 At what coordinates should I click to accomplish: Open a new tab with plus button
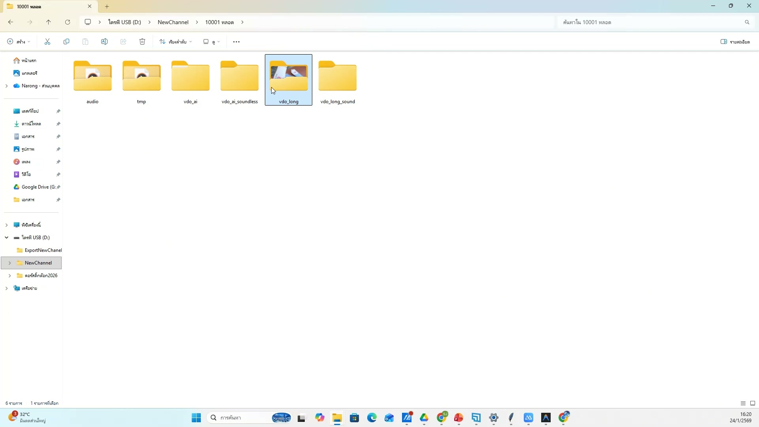[107, 6]
